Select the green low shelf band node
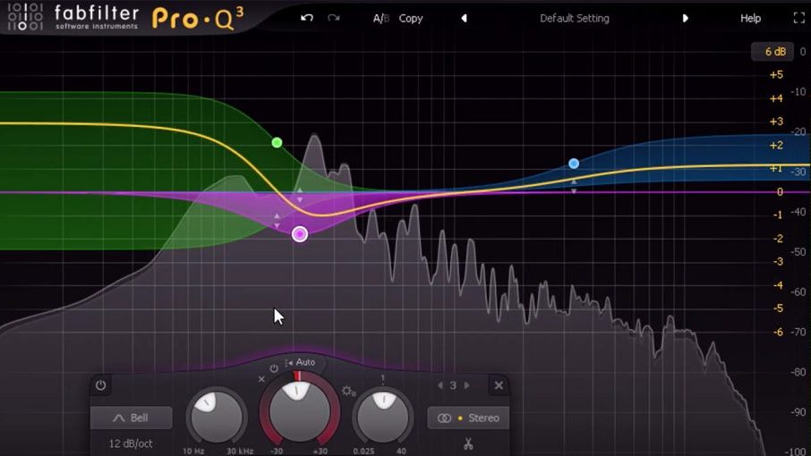Viewport: 811px width, 456px height. [x=277, y=142]
